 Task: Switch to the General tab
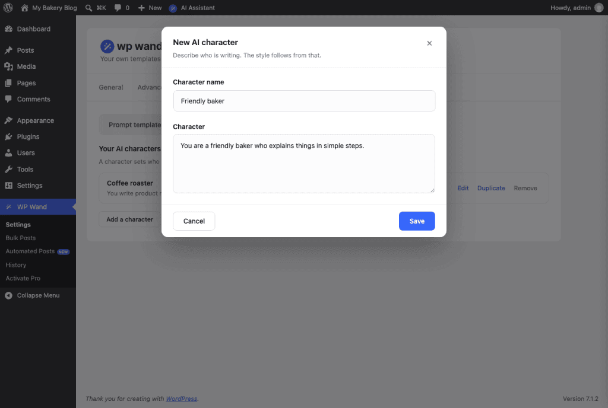coord(111,88)
